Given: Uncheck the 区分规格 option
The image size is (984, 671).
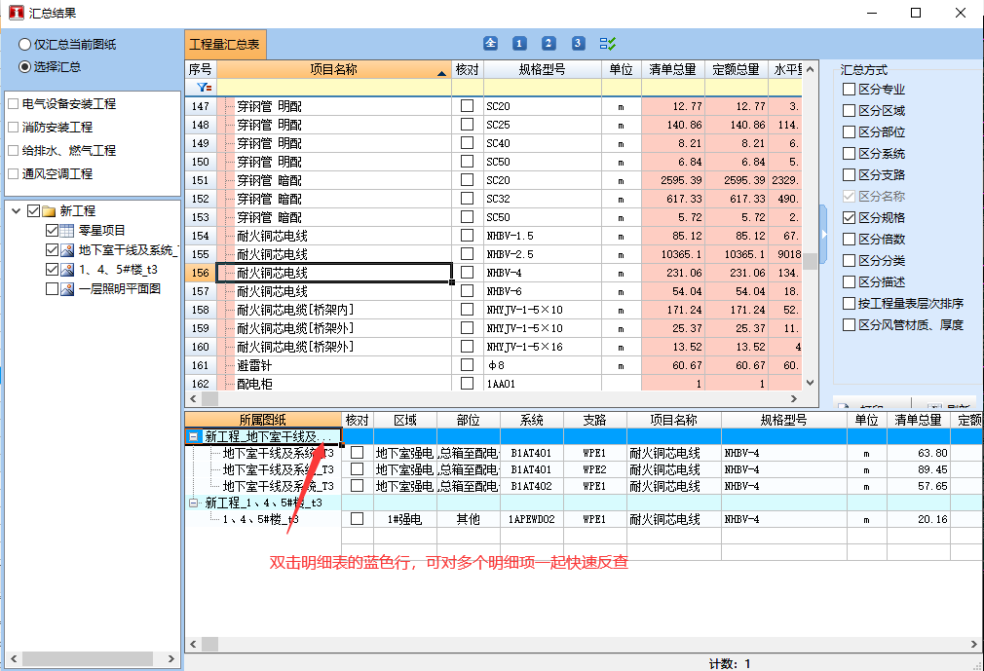Looking at the screenshot, I should click(849, 218).
